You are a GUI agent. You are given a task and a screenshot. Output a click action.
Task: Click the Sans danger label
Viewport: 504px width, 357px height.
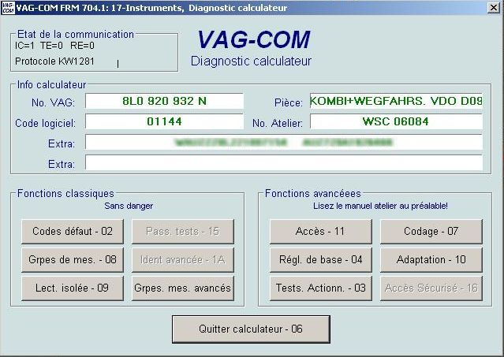129,206
